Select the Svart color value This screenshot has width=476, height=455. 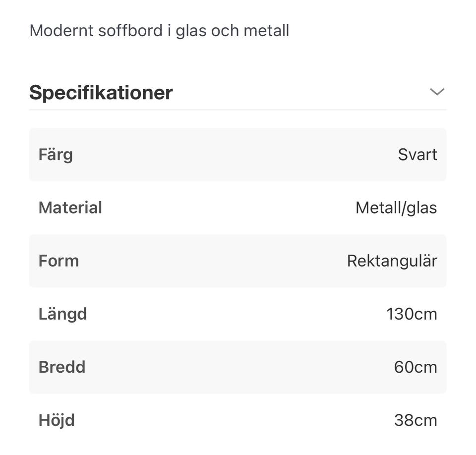(x=417, y=155)
